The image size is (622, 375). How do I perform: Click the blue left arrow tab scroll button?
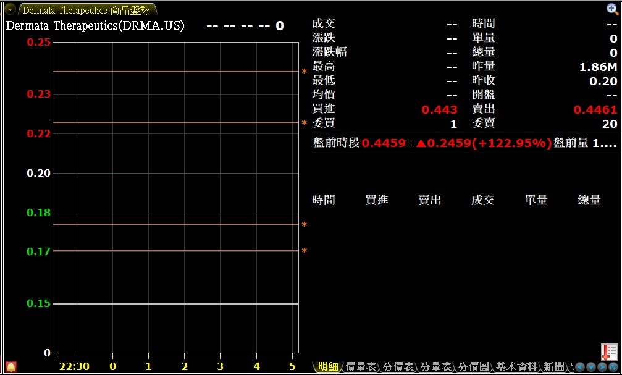coord(581,367)
